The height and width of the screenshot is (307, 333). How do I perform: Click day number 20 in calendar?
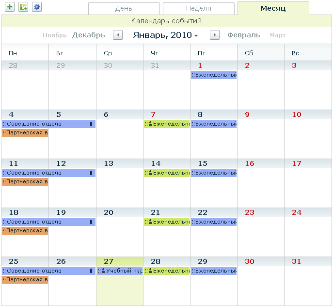point(109,212)
